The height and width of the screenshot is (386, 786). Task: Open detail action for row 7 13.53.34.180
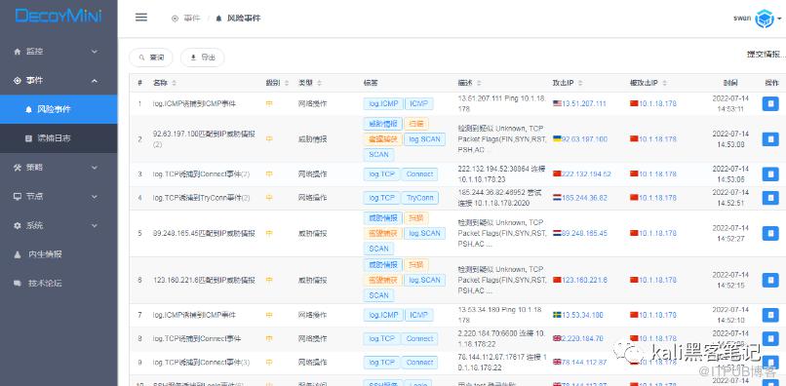[770, 315]
